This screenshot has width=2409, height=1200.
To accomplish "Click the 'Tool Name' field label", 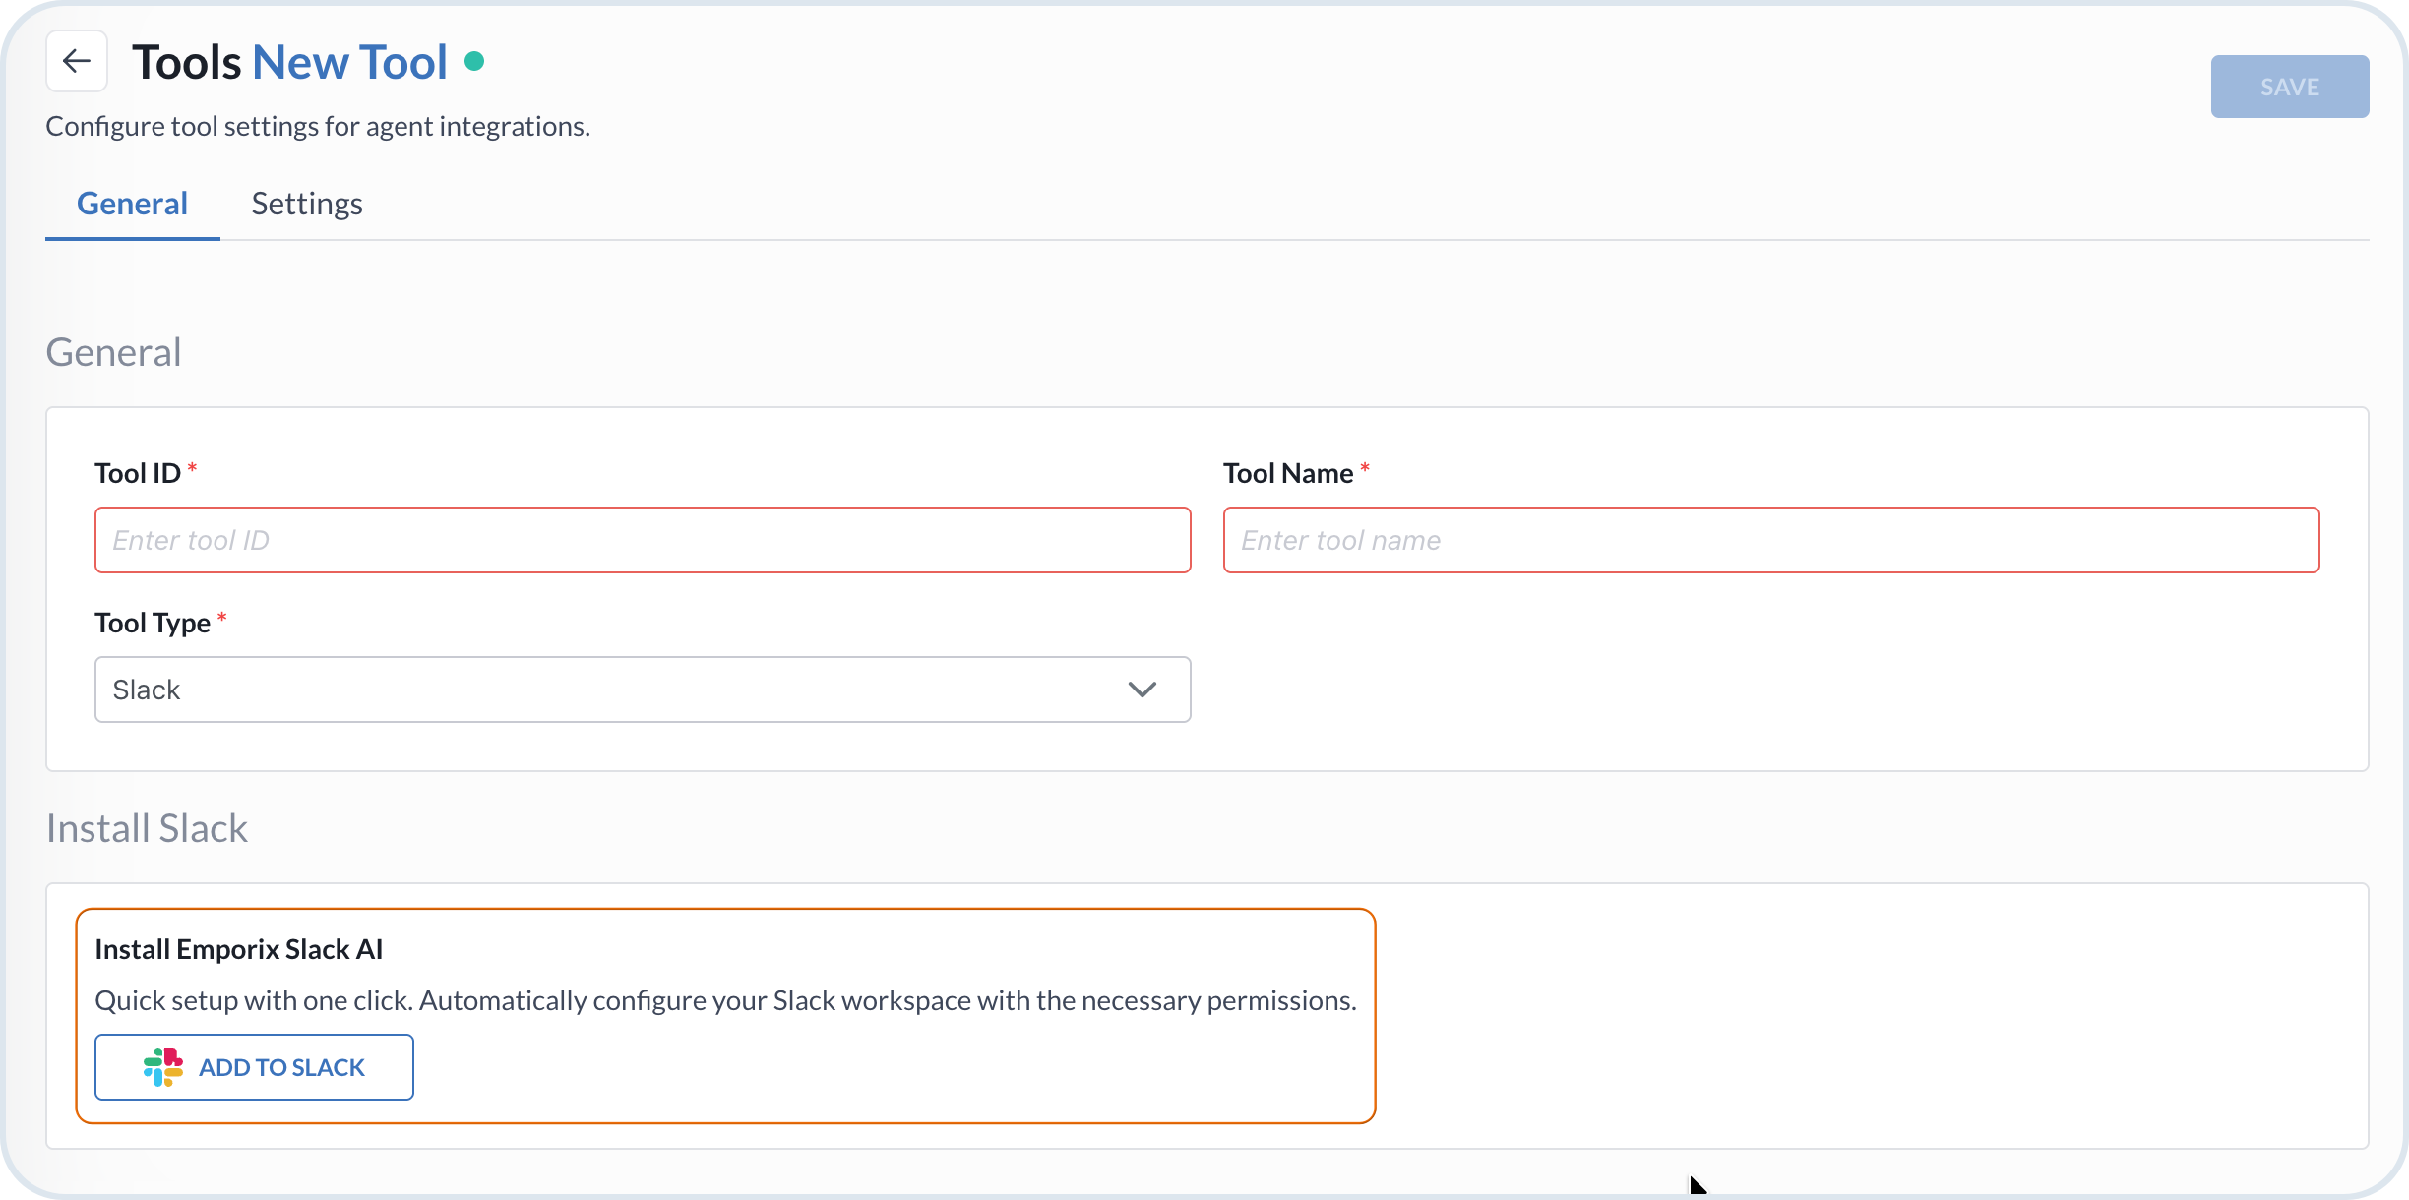I will point(1288,473).
